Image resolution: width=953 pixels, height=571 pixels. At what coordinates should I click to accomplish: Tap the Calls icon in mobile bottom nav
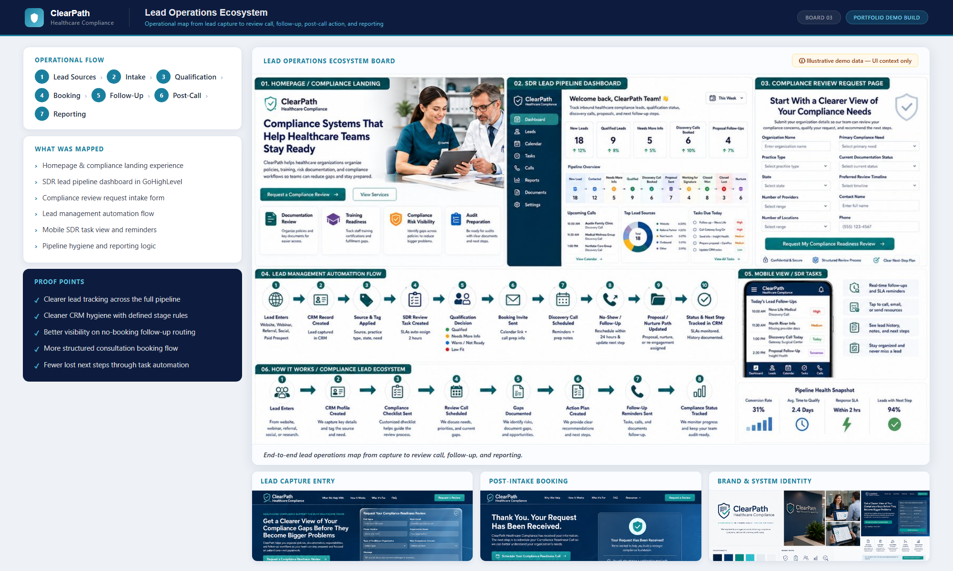[x=820, y=369]
